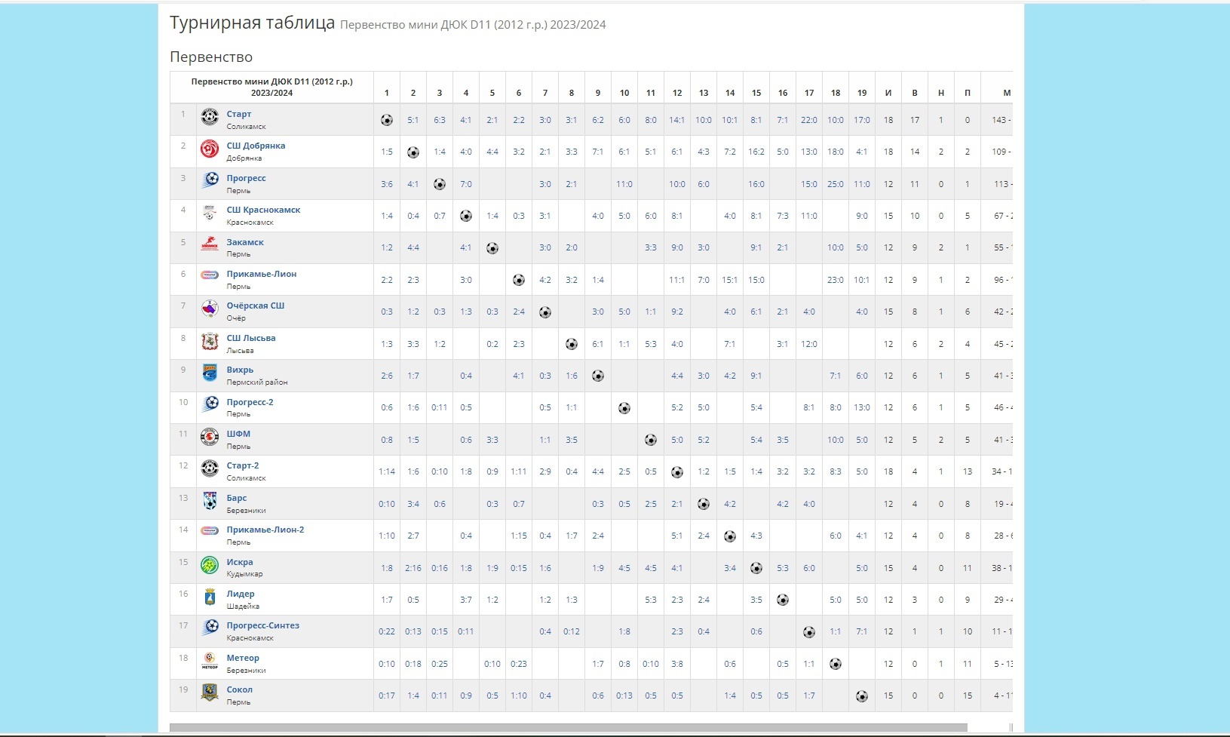Click the 25:0 score in Прогресс row
The width and height of the screenshot is (1230, 737).
[x=836, y=184]
